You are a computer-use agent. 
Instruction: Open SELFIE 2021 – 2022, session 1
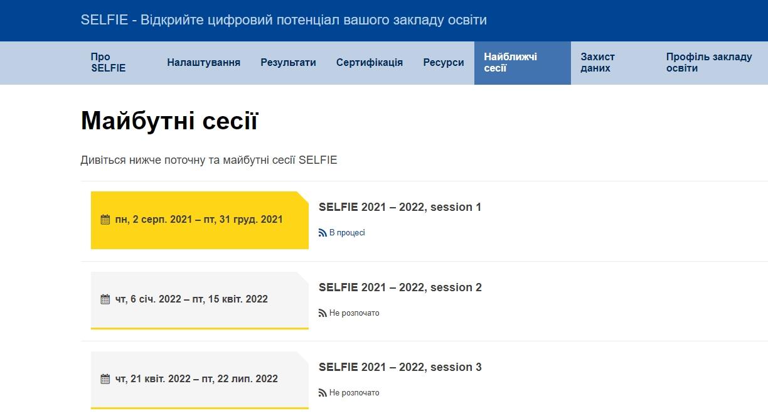point(400,207)
